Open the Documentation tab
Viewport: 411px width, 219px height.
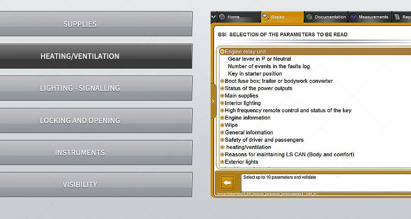click(326, 17)
